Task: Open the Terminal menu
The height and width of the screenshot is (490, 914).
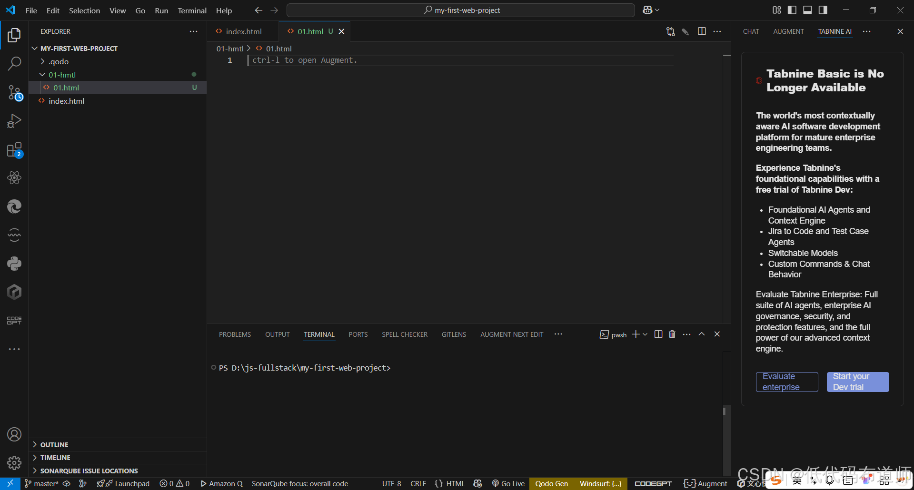Action: tap(192, 10)
